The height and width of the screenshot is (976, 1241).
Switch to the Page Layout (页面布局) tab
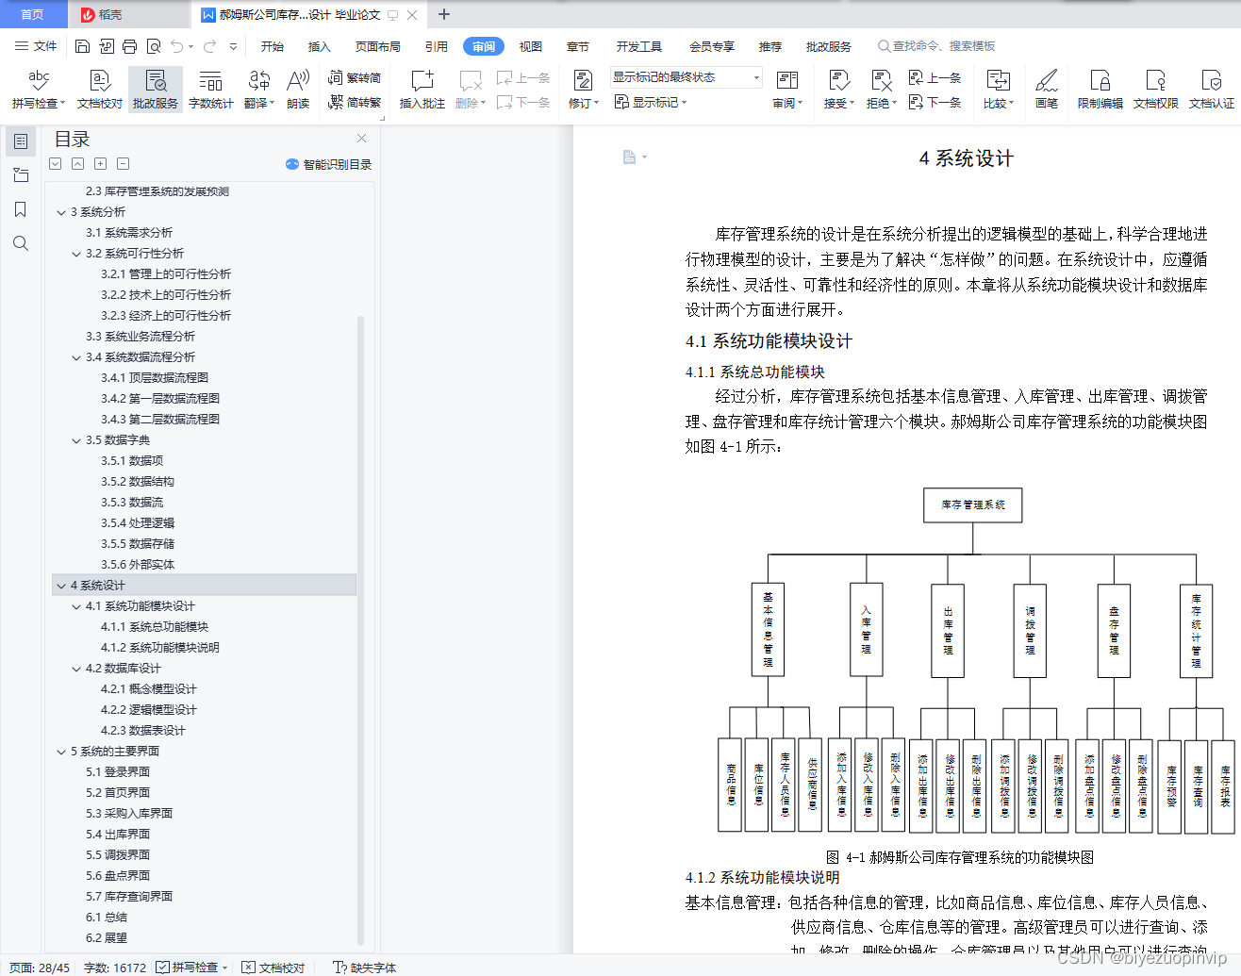pyautogui.click(x=378, y=46)
